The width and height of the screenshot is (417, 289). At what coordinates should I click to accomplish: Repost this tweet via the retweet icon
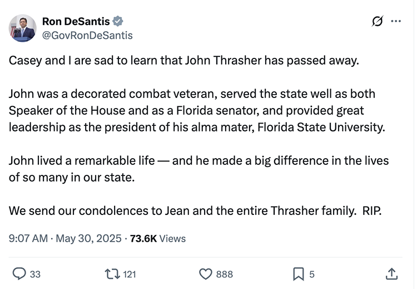pyautogui.click(x=112, y=273)
